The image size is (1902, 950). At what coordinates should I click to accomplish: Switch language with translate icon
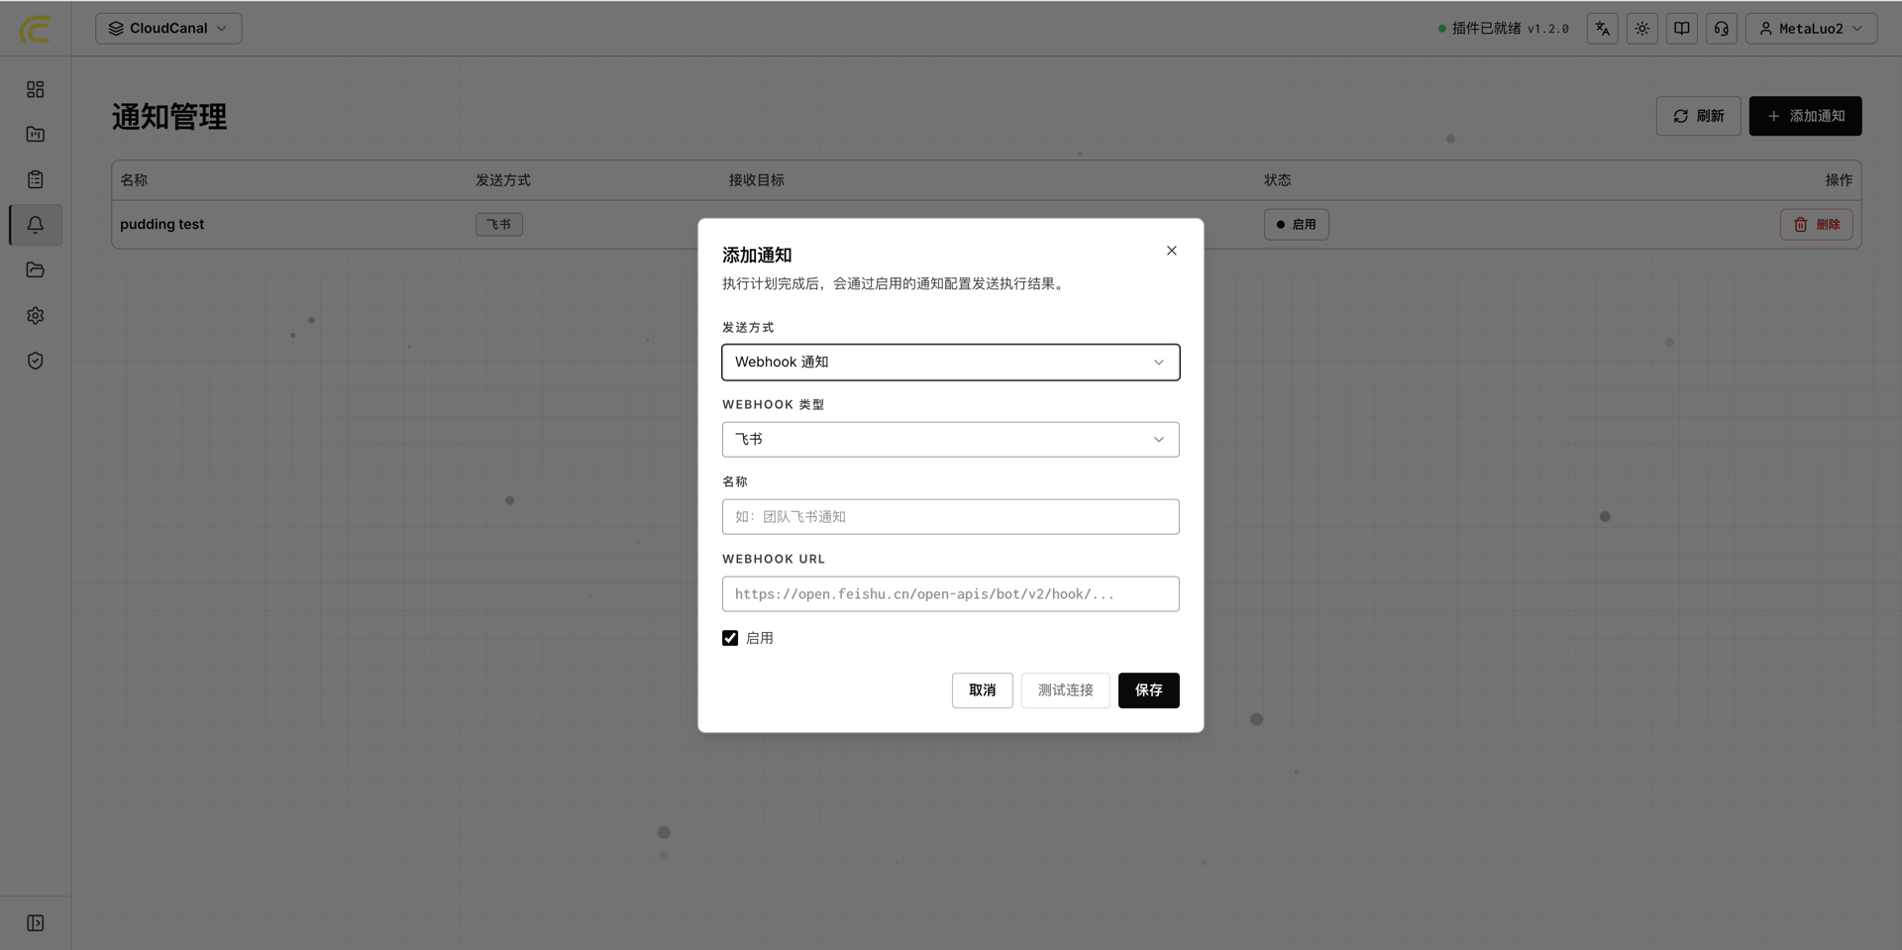(x=1603, y=29)
